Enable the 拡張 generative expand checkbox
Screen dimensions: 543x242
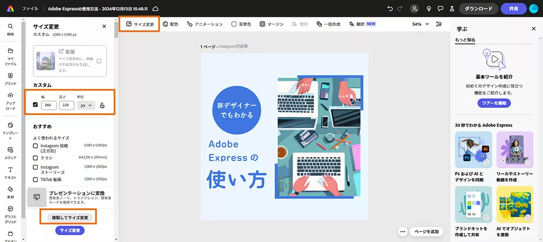[99, 61]
